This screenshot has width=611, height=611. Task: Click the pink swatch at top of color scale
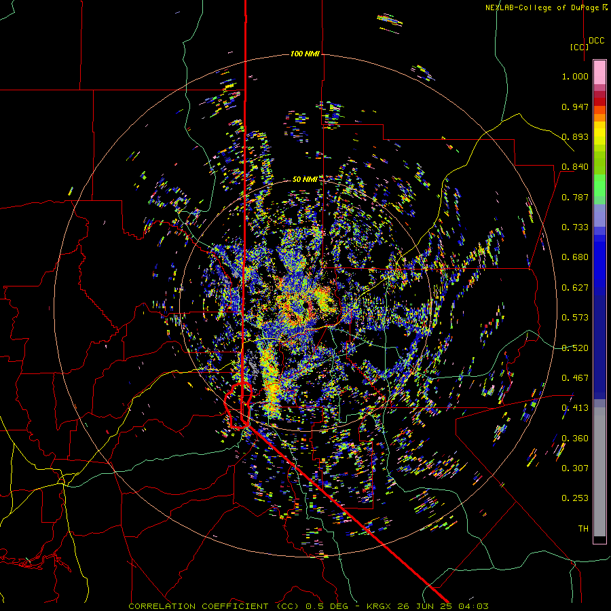coord(599,72)
